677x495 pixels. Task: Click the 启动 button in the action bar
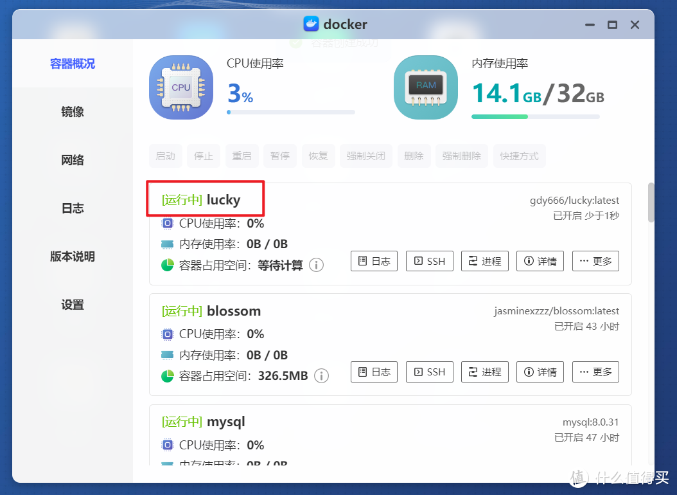click(166, 156)
